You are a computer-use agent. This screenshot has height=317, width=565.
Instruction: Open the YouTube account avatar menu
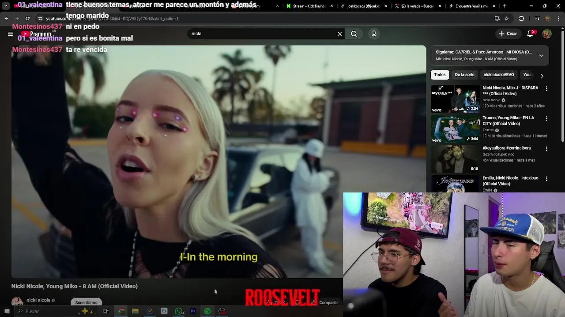(547, 33)
